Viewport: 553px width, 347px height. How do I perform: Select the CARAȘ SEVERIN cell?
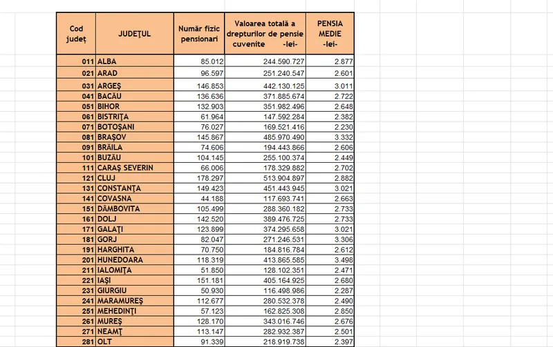click(134, 168)
